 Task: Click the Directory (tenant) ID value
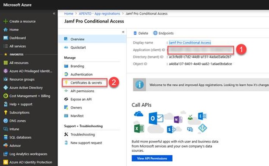click(x=200, y=57)
